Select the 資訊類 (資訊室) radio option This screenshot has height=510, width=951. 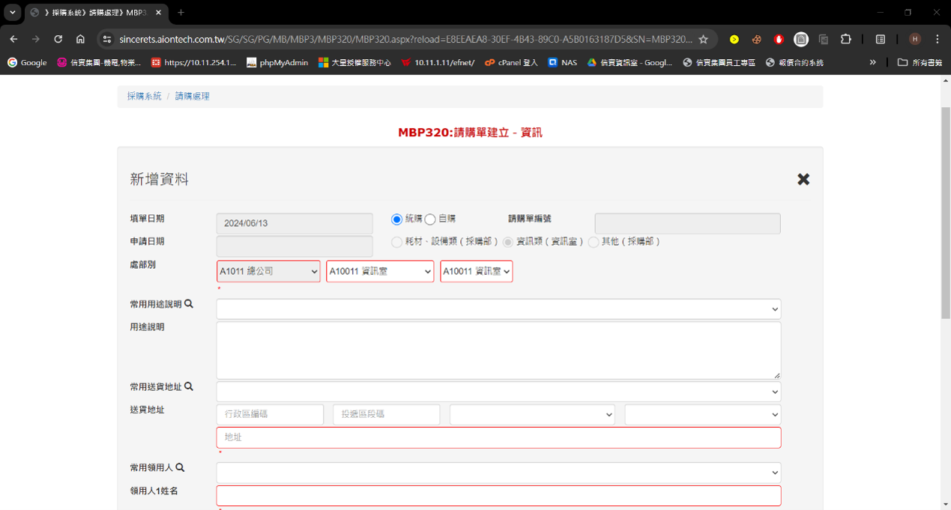click(x=508, y=242)
